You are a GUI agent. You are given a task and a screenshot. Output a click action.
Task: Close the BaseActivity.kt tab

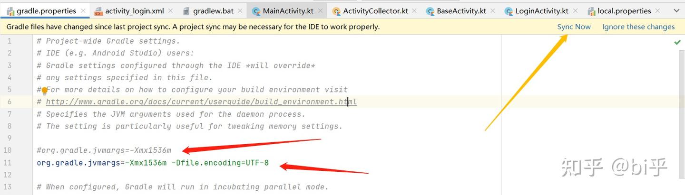tap(494, 11)
